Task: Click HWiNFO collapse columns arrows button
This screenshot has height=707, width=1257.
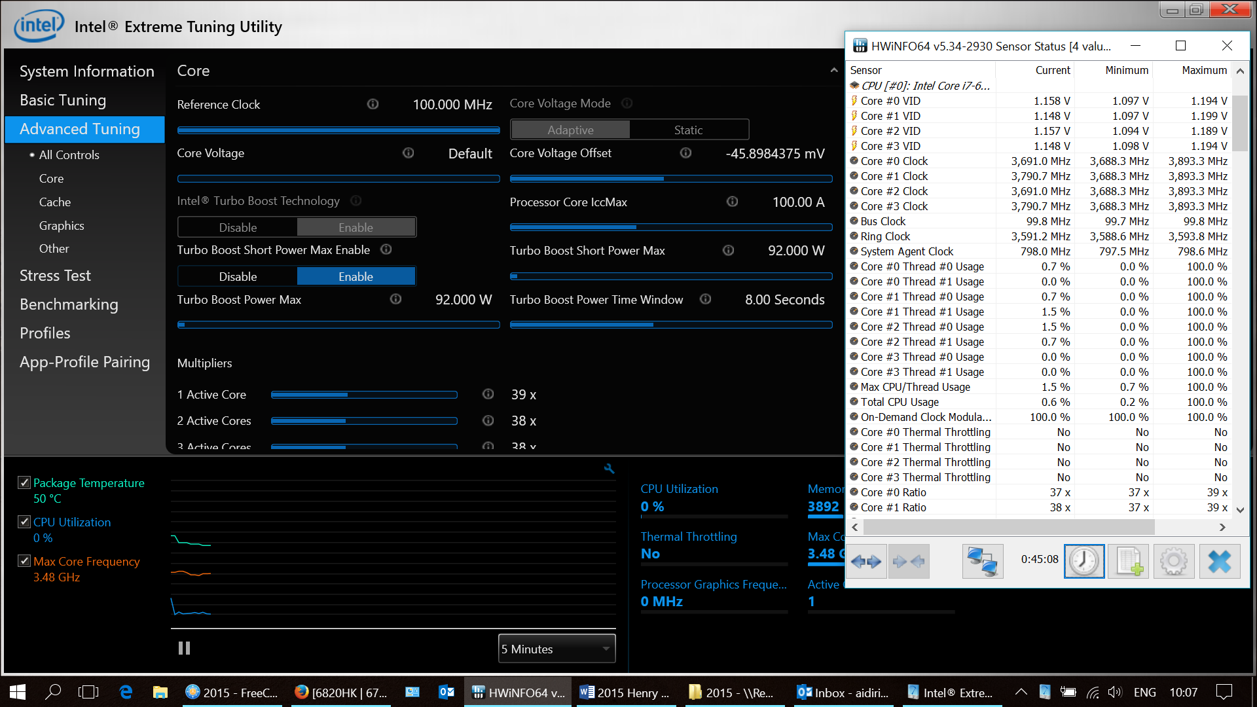Action: click(909, 562)
